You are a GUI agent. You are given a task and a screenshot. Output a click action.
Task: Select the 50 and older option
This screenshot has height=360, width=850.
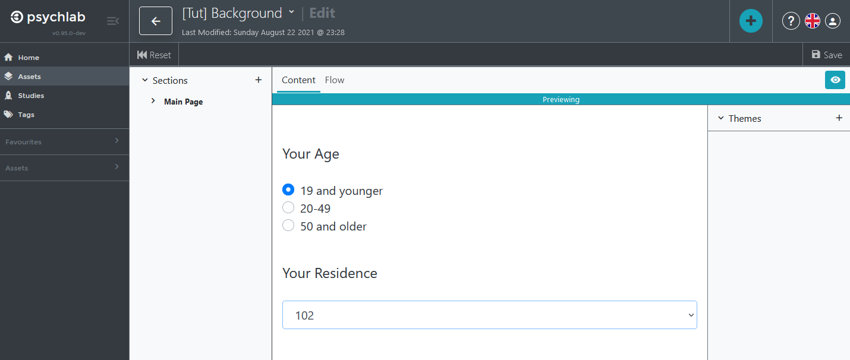(x=288, y=226)
